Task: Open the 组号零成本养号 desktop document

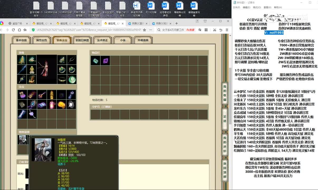Action: (165, 9)
